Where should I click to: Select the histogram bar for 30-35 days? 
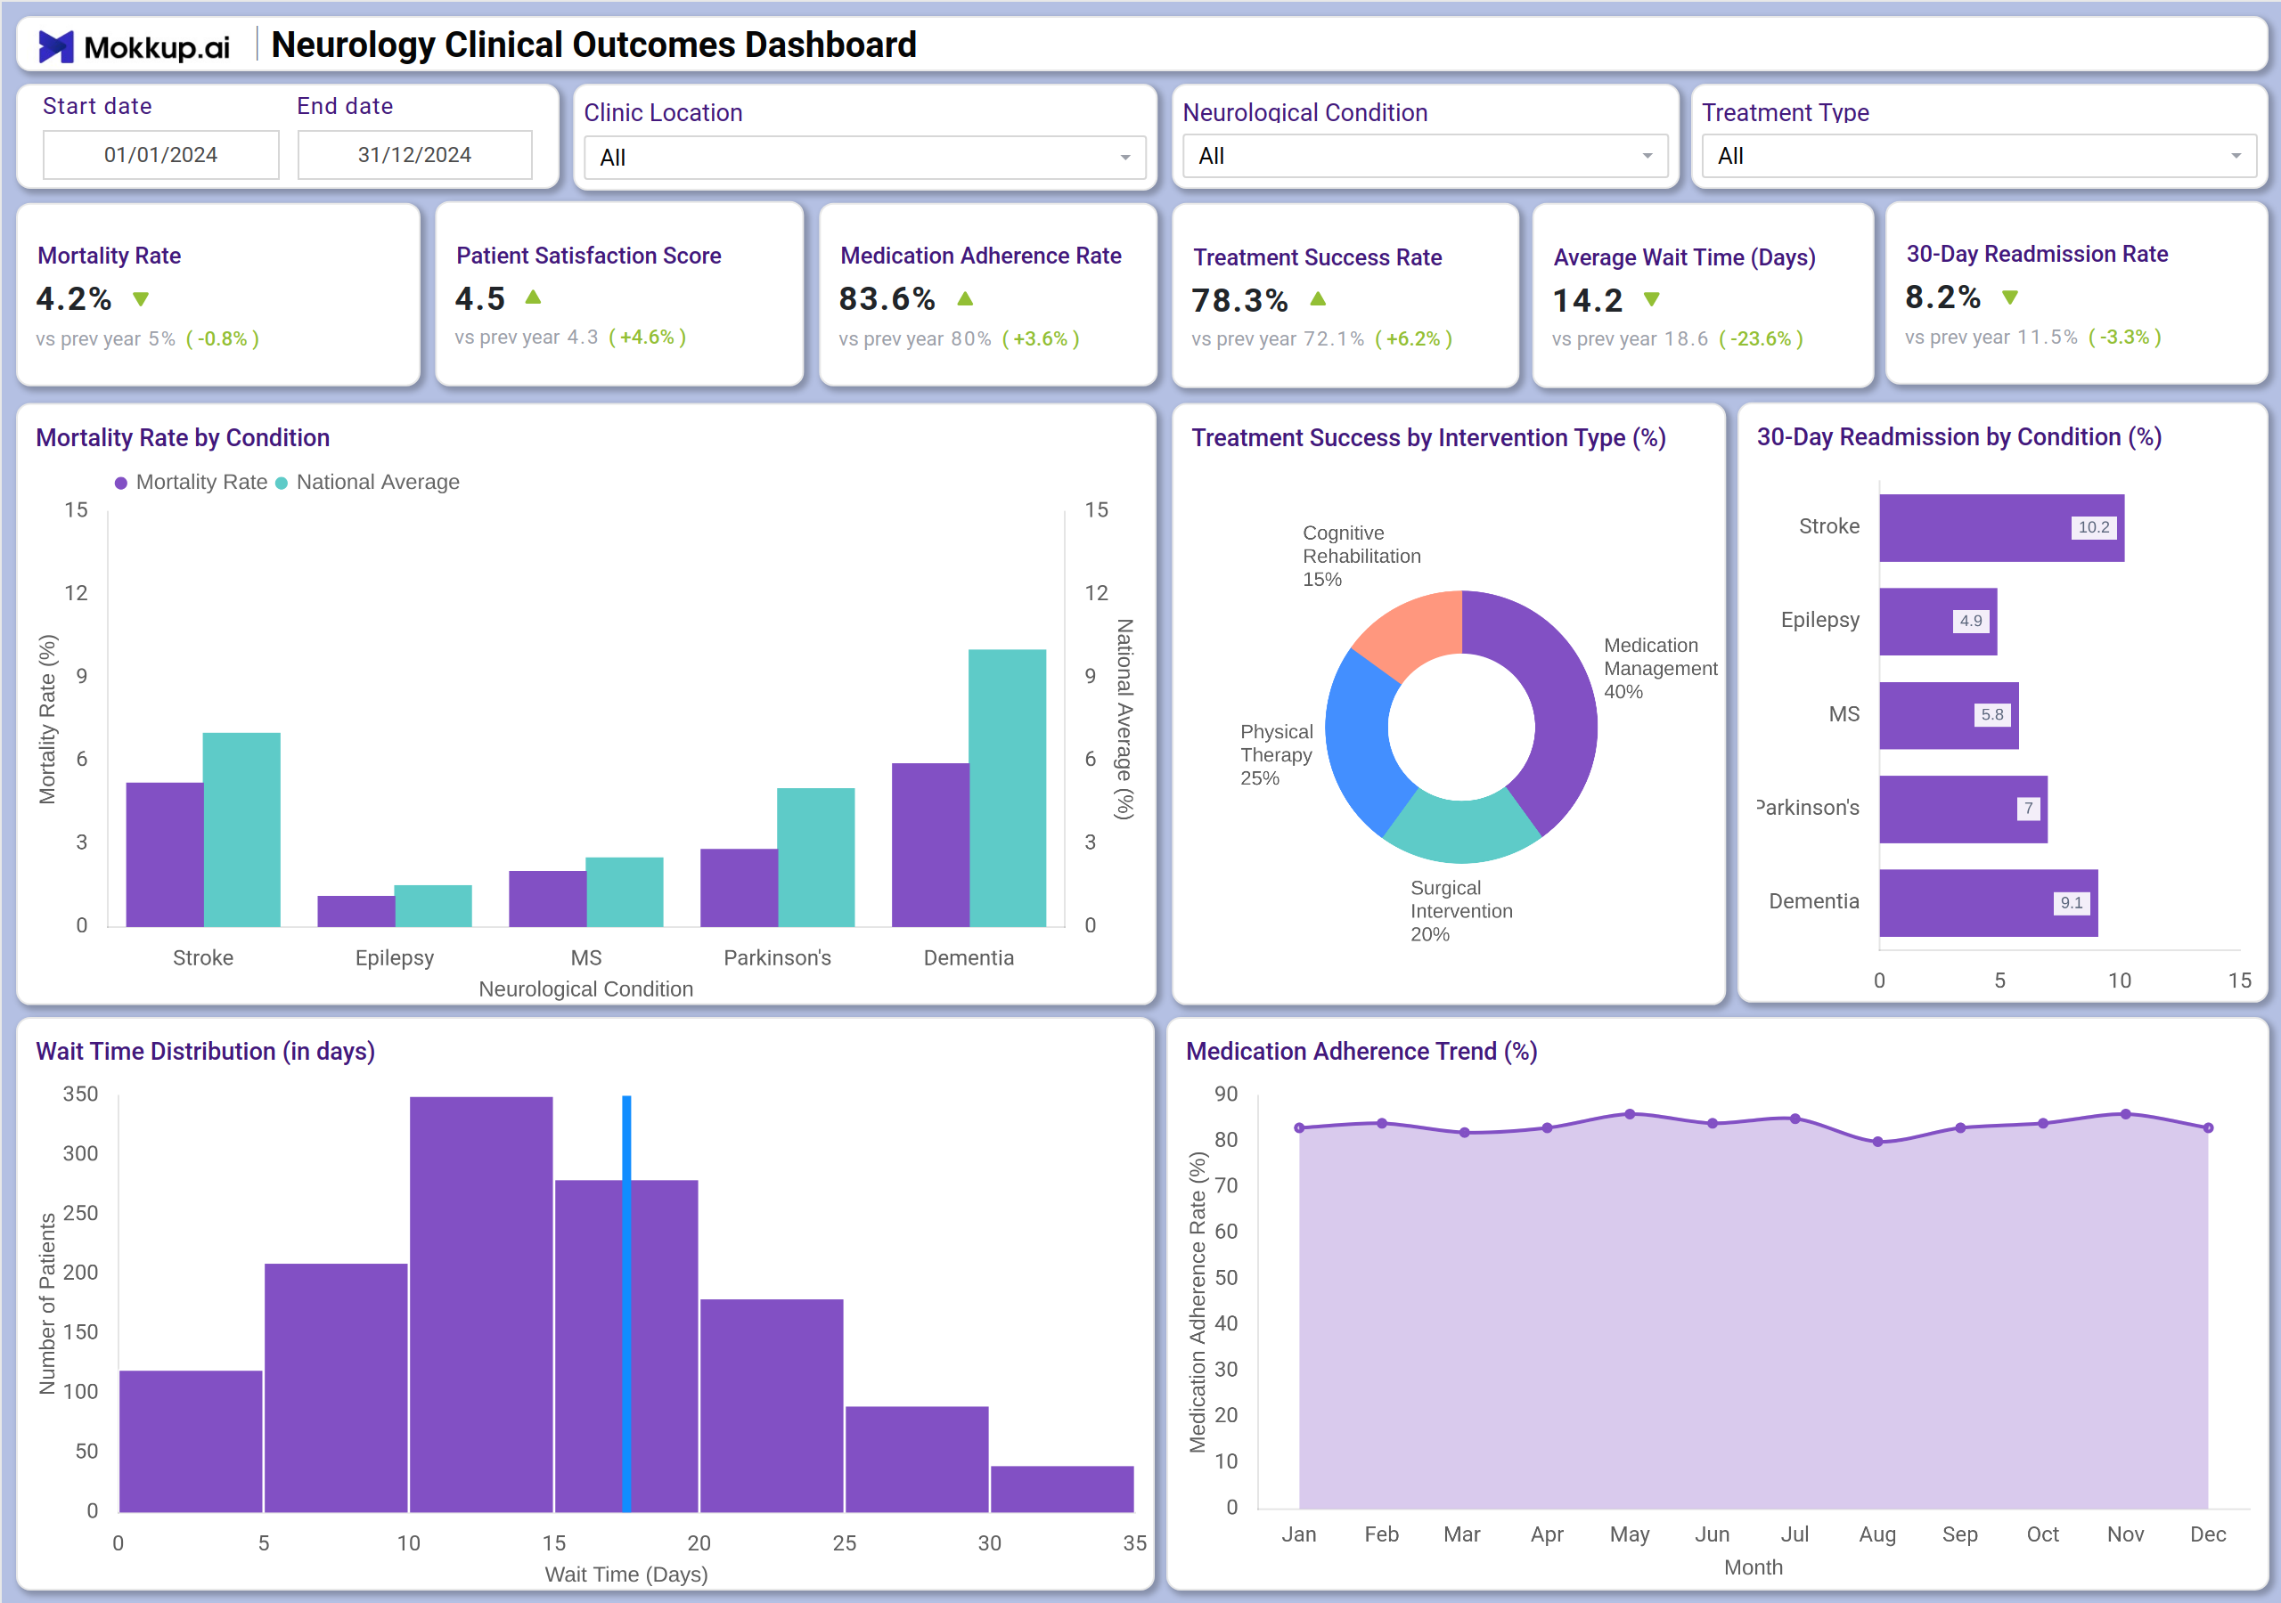1062,1489
